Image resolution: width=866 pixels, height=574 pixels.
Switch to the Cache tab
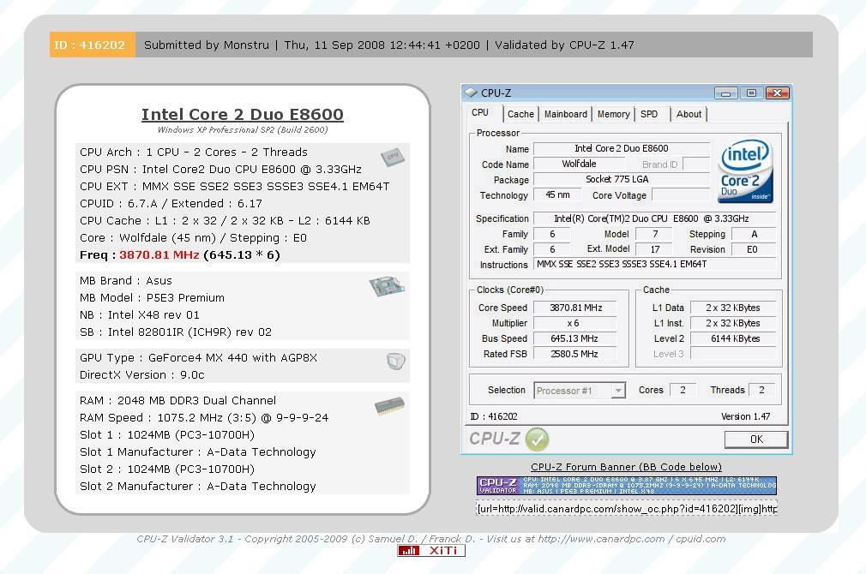[x=520, y=114]
